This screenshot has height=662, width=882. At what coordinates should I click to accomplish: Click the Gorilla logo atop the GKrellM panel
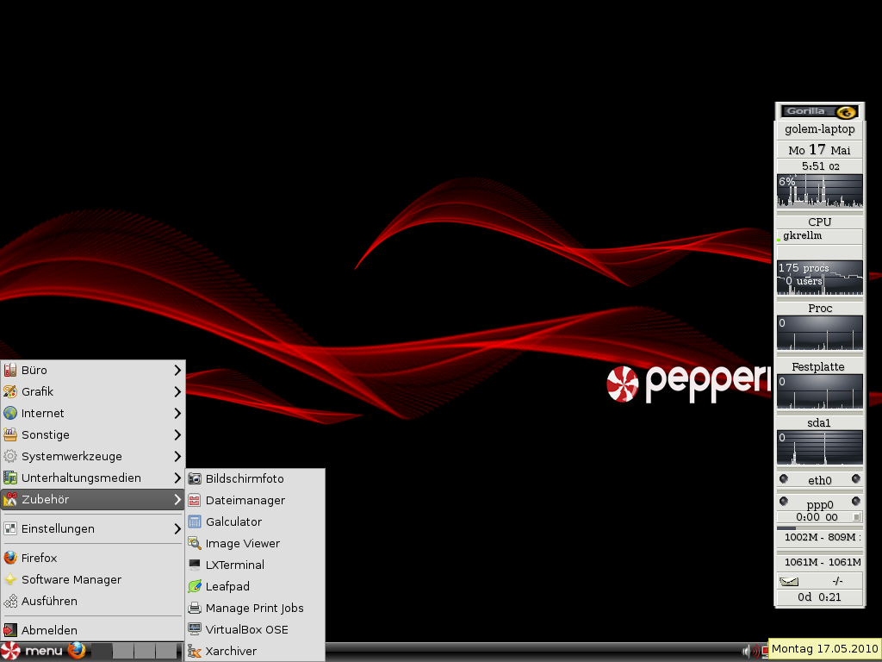pyautogui.click(x=819, y=110)
